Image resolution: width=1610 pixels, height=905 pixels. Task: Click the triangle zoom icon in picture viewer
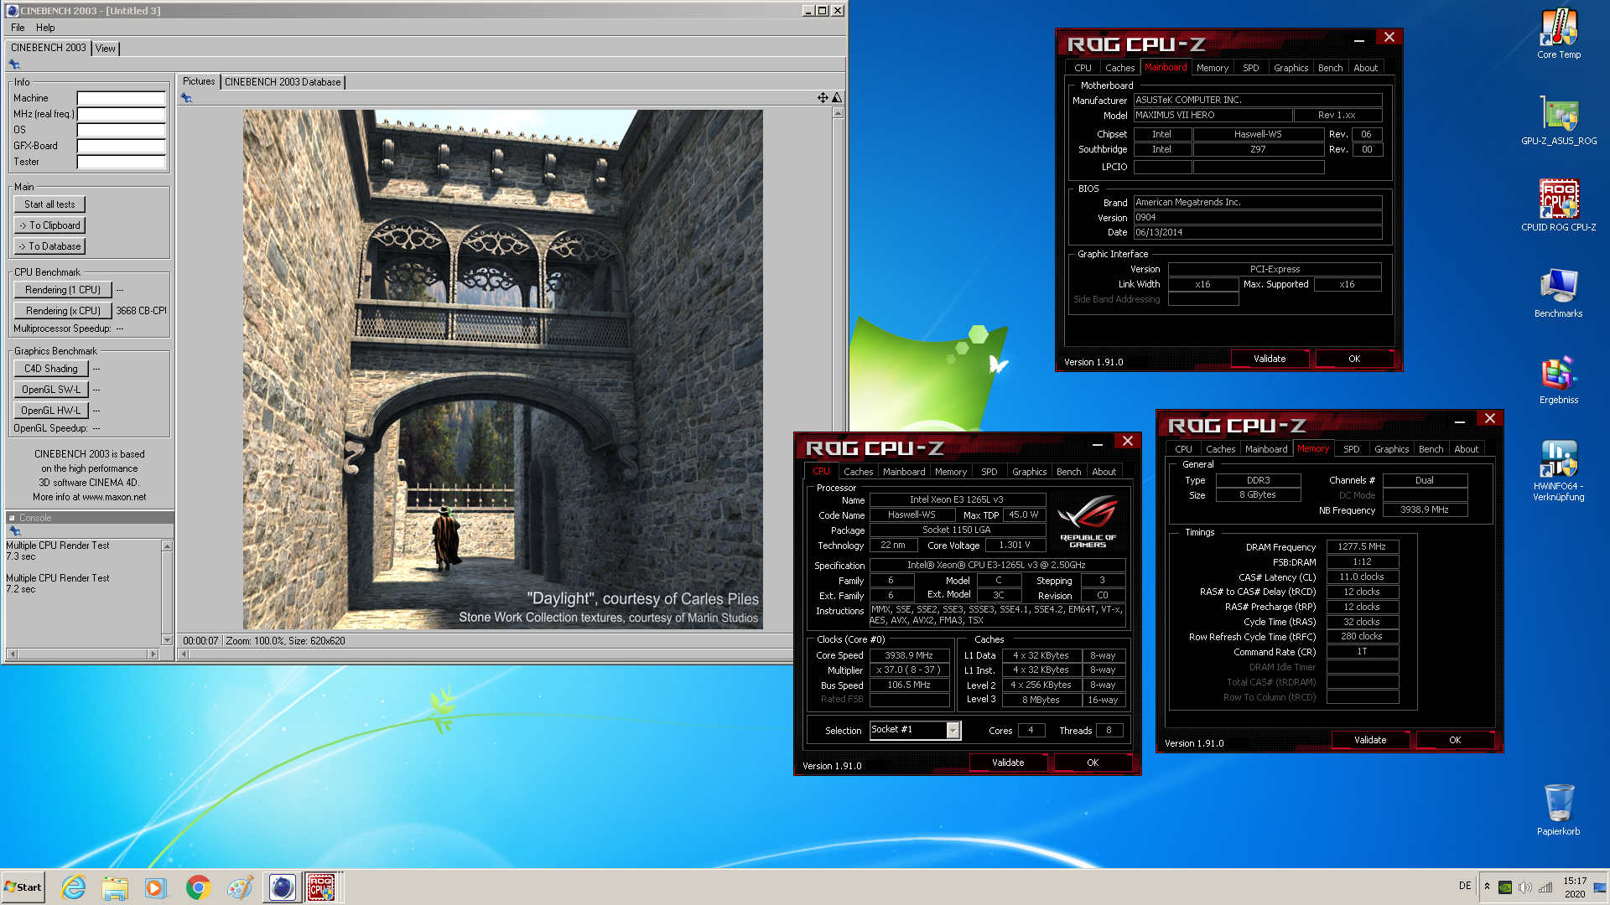click(836, 98)
